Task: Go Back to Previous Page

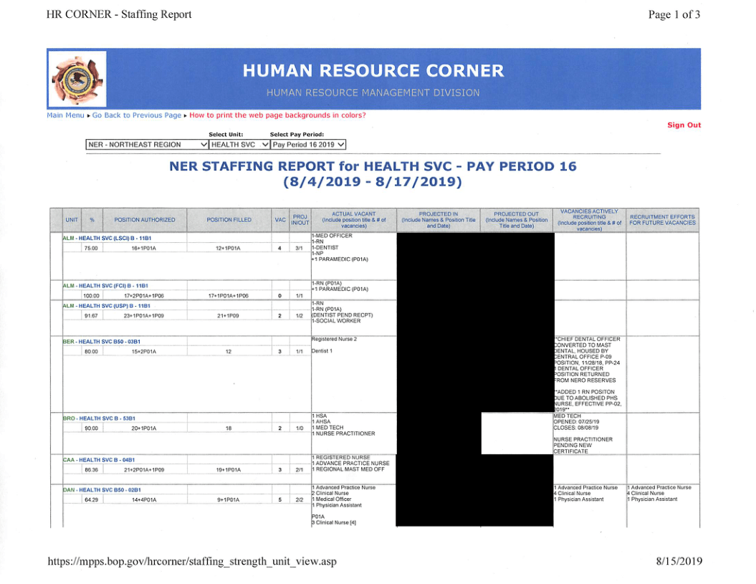Action: pyautogui.click(x=136, y=115)
